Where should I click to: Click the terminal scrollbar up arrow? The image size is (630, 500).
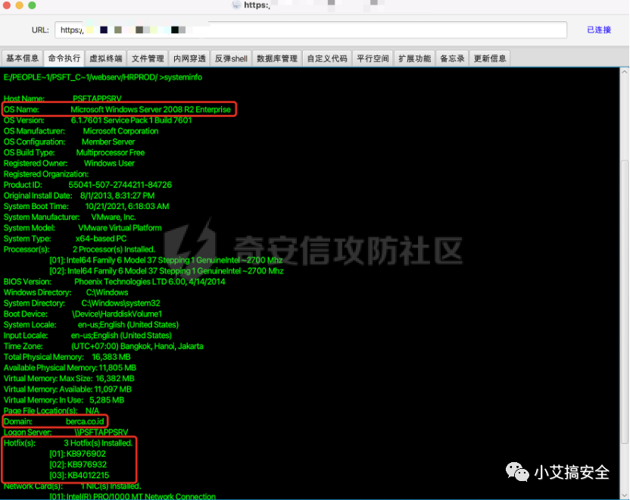[625, 72]
